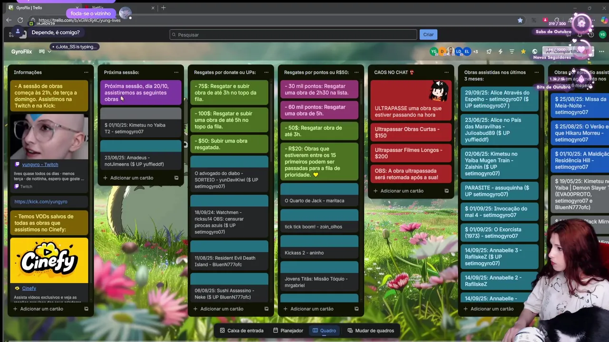Switch to the Planejador tab
Image resolution: width=609 pixels, height=342 pixels.
(x=288, y=331)
